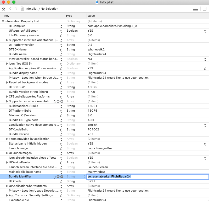Click the Value column header
The height and width of the screenshot is (201, 209).
coord(148,16)
